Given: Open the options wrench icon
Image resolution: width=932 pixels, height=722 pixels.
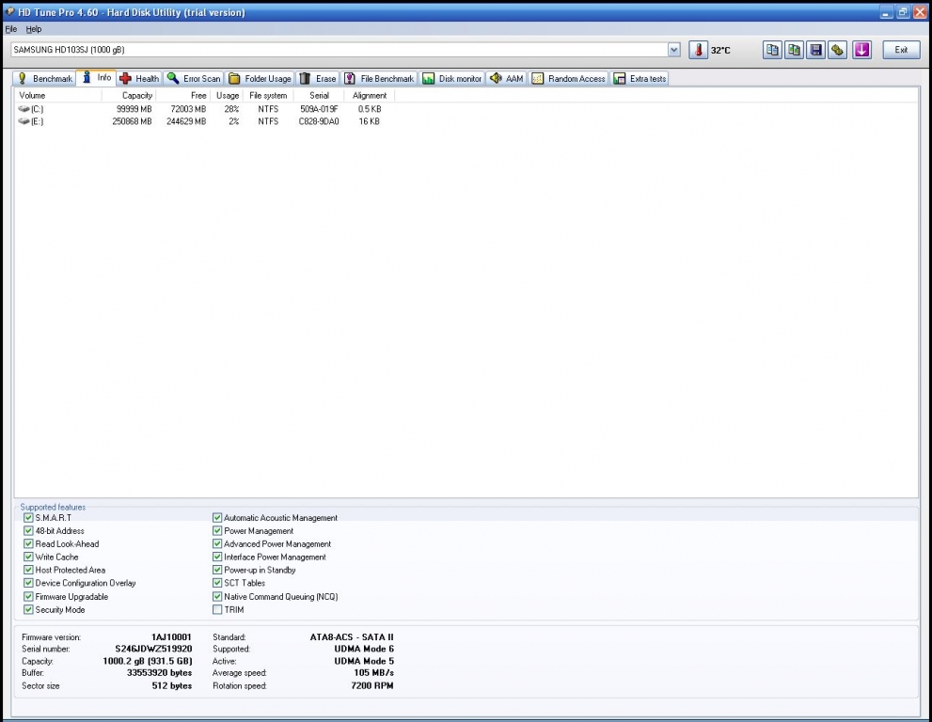Looking at the screenshot, I should 838,50.
